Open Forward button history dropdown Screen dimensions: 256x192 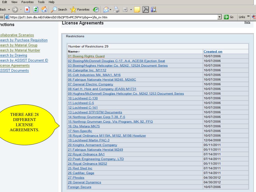(21, 10)
